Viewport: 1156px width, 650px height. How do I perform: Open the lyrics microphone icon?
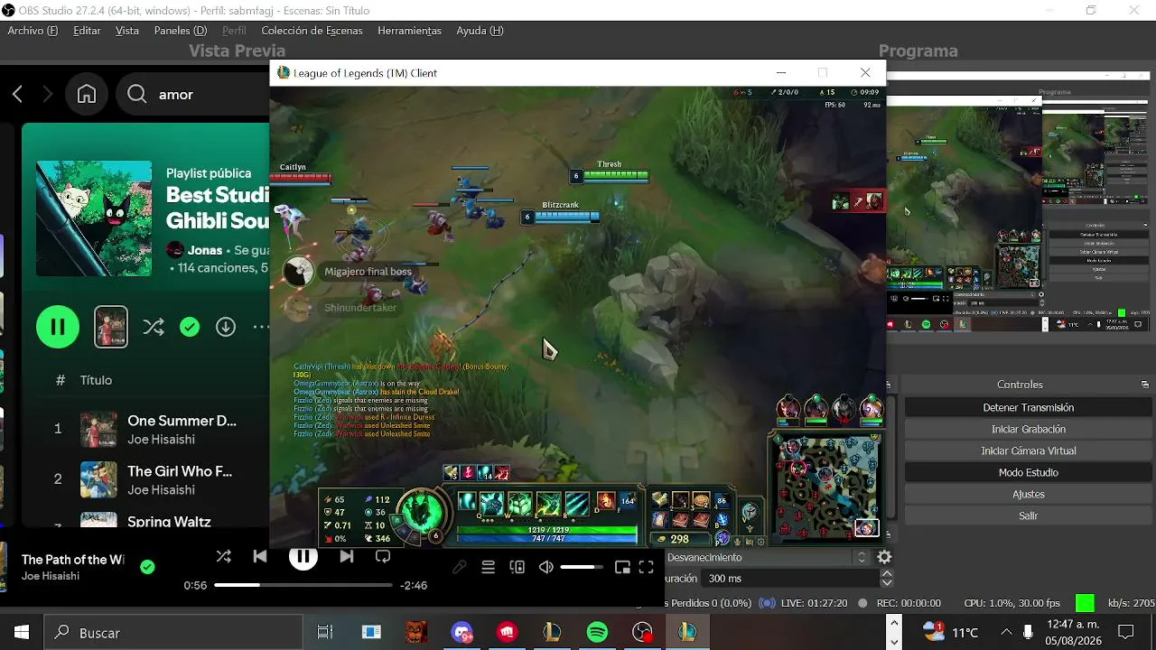[459, 567]
